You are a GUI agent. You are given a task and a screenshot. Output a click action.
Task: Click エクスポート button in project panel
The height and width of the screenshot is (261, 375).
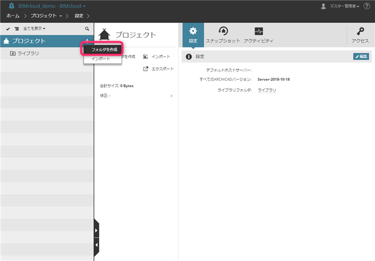point(159,69)
